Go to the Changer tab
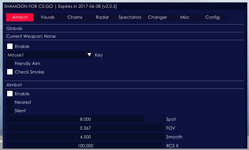The height and width of the screenshot is (150, 249). click(x=157, y=17)
